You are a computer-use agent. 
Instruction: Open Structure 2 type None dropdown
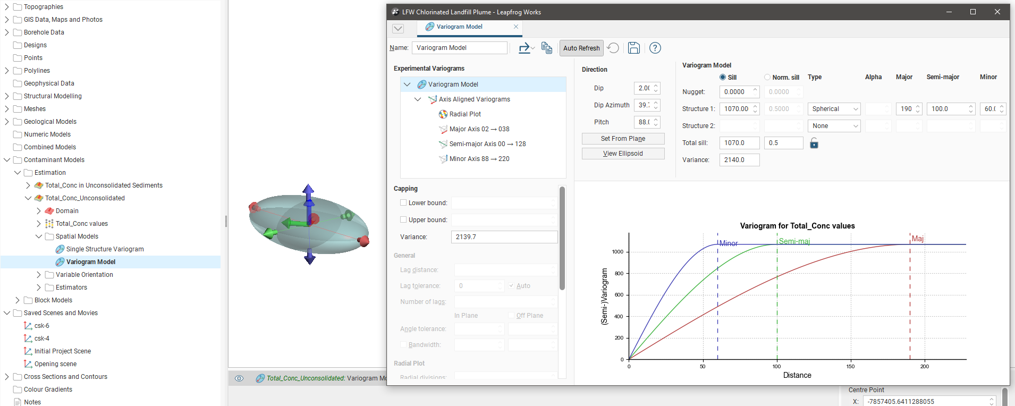coord(834,126)
